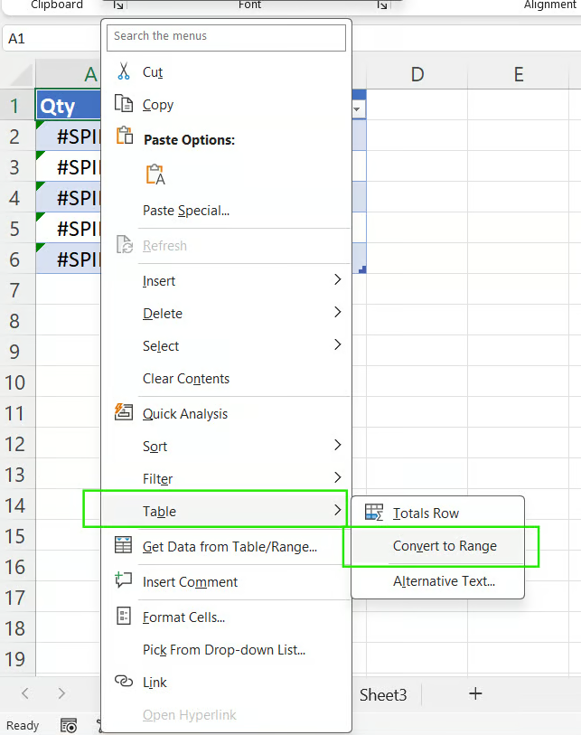The height and width of the screenshot is (735, 581).
Task: Choose Convert to Range from Table submenu
Action: click(445, 546)
